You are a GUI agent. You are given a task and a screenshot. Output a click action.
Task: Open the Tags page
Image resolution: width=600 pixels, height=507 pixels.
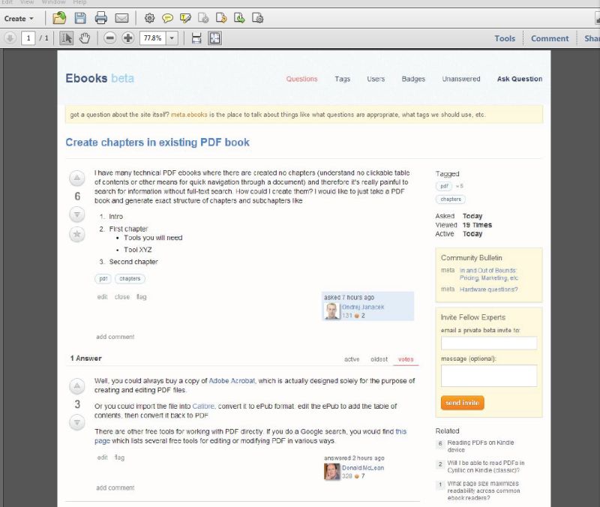pyautogui.click(x=343, y=79)
